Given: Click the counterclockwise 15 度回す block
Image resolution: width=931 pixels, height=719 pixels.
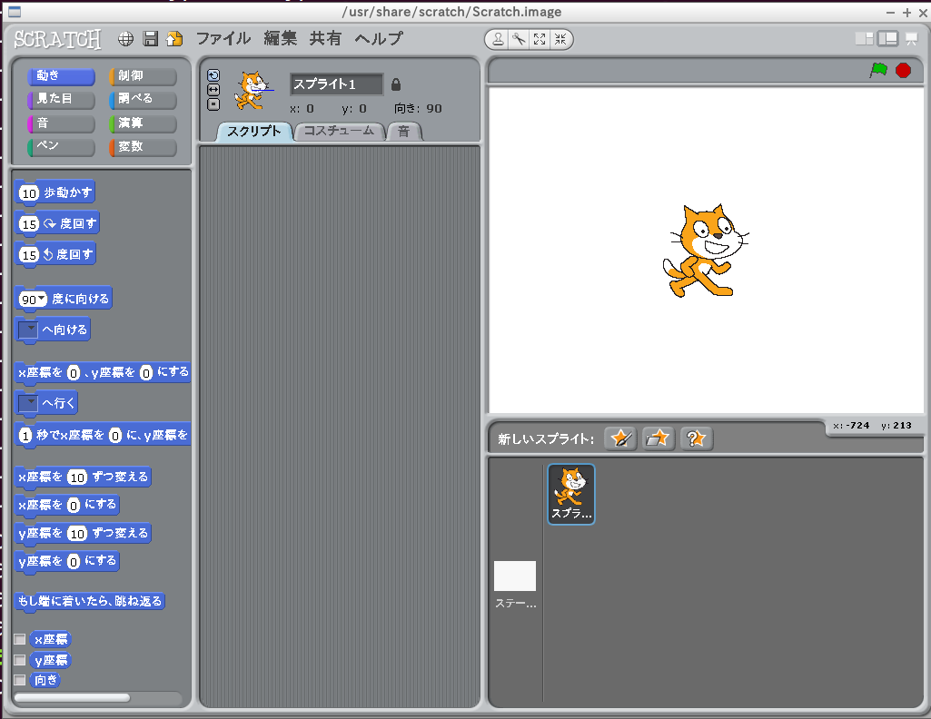Looking at the screenshot, I should coord(55,254).
